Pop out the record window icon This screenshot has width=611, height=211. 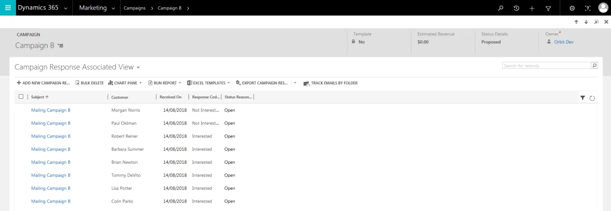coord(596,22)
